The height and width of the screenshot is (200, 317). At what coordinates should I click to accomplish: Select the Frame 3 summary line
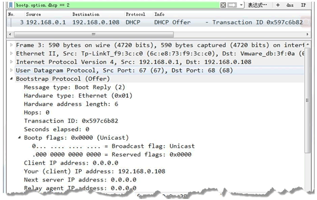point(160,45)
